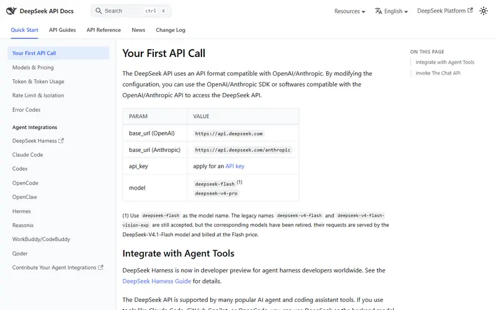The width and height of the screenshot is (496, 310).
Task: Click the ON THIS PAGE label
Action: tap(427, 51)
